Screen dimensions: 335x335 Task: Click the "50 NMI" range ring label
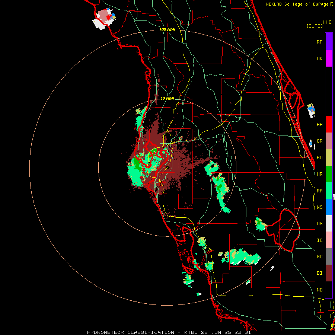point(167,98)
